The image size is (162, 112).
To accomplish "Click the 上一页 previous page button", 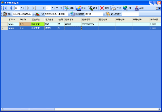I will [42, 8].
